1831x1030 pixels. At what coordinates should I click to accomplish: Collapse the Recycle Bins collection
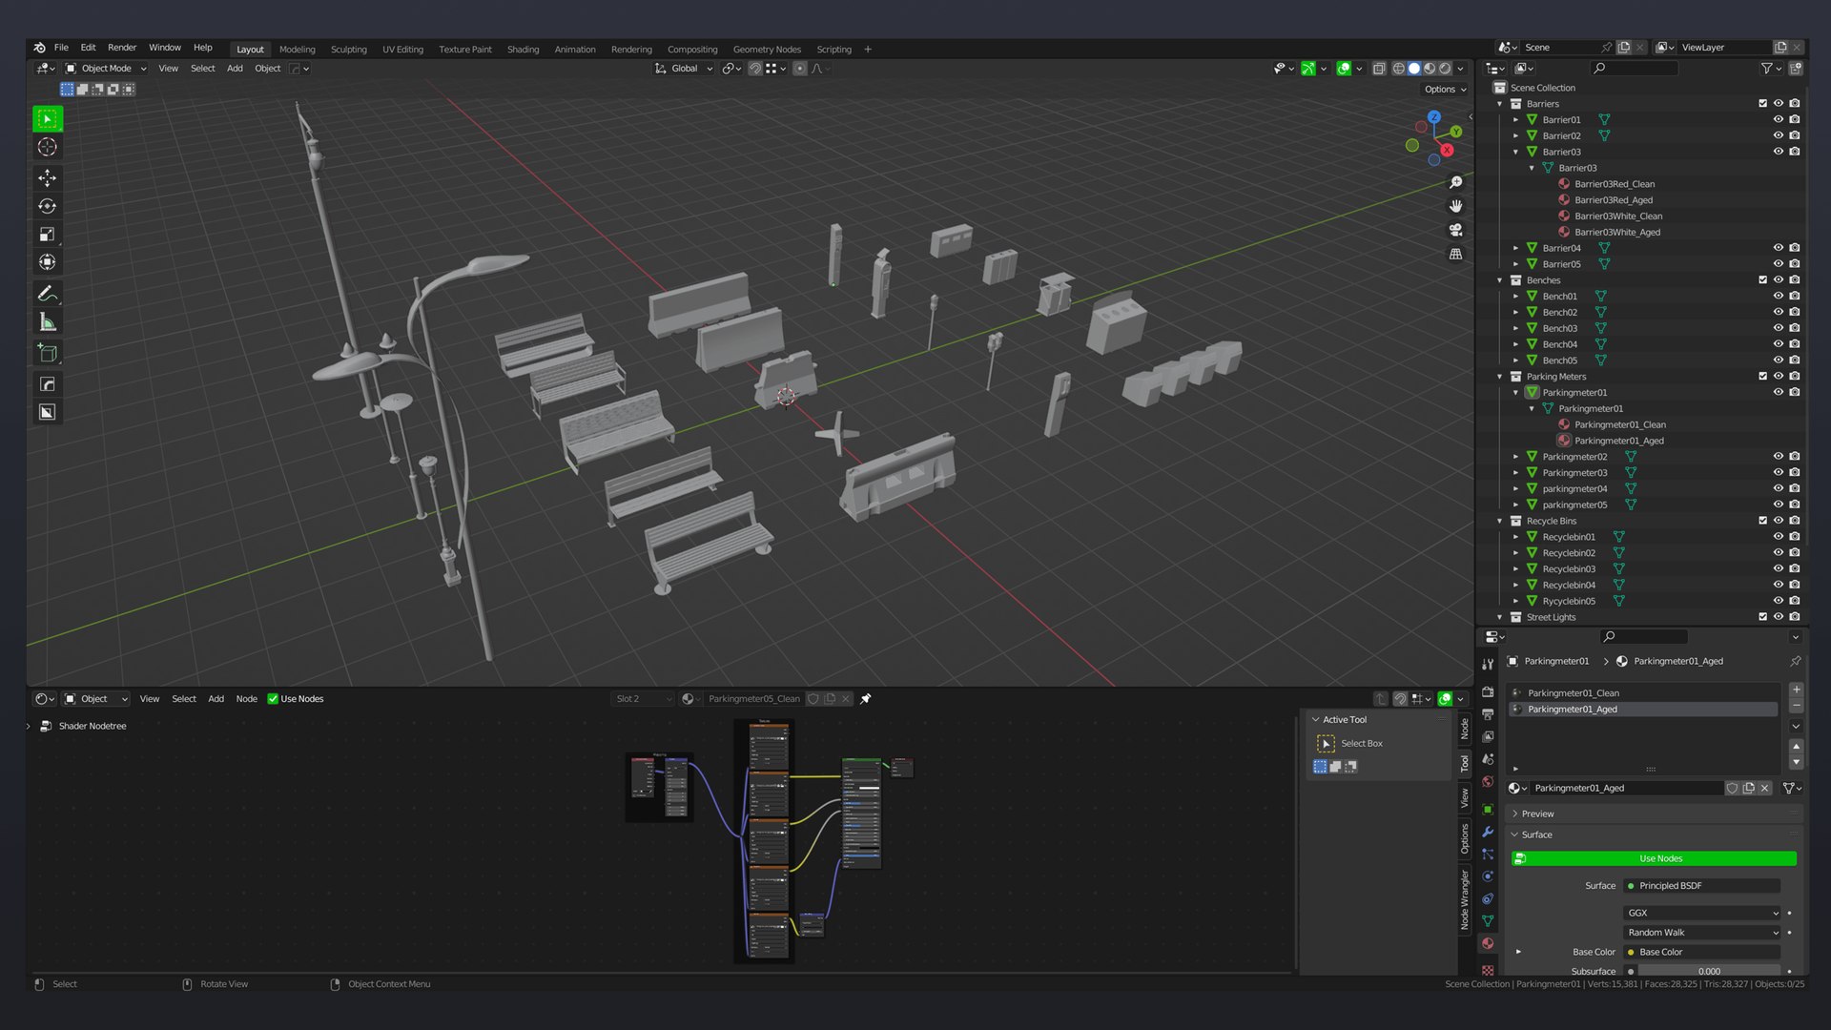tap(1499, 521)
